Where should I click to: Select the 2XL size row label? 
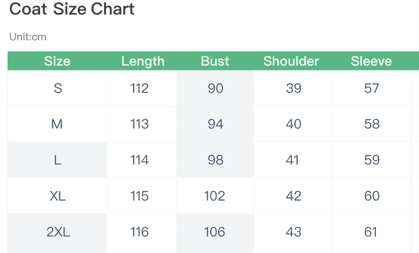point(58,232)
